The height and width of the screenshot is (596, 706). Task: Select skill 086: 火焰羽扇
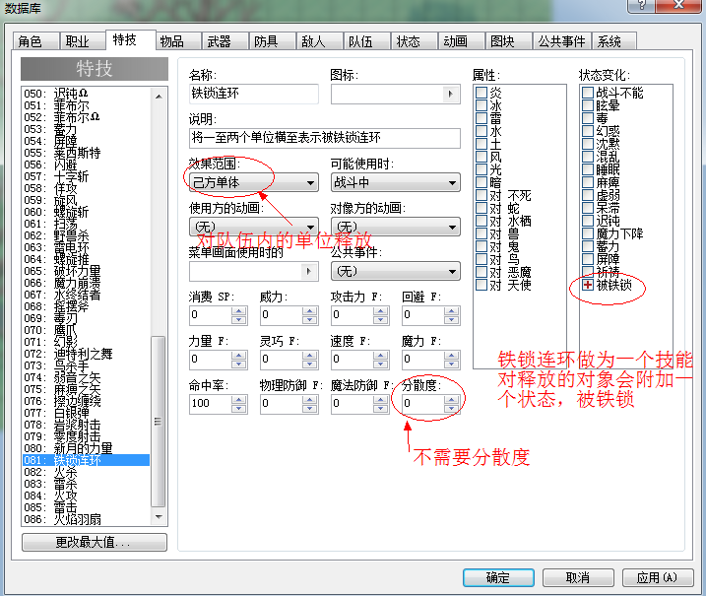pos(86,519)
